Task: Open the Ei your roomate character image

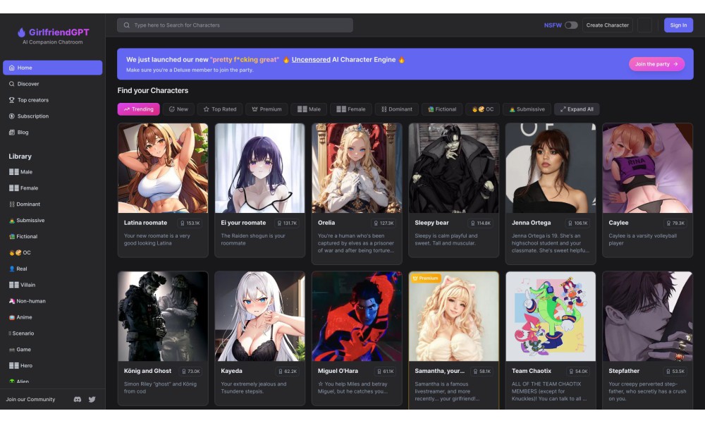Action: point(260,168)
